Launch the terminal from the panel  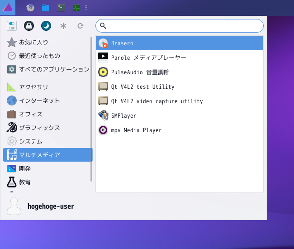[x=61, y=8]
